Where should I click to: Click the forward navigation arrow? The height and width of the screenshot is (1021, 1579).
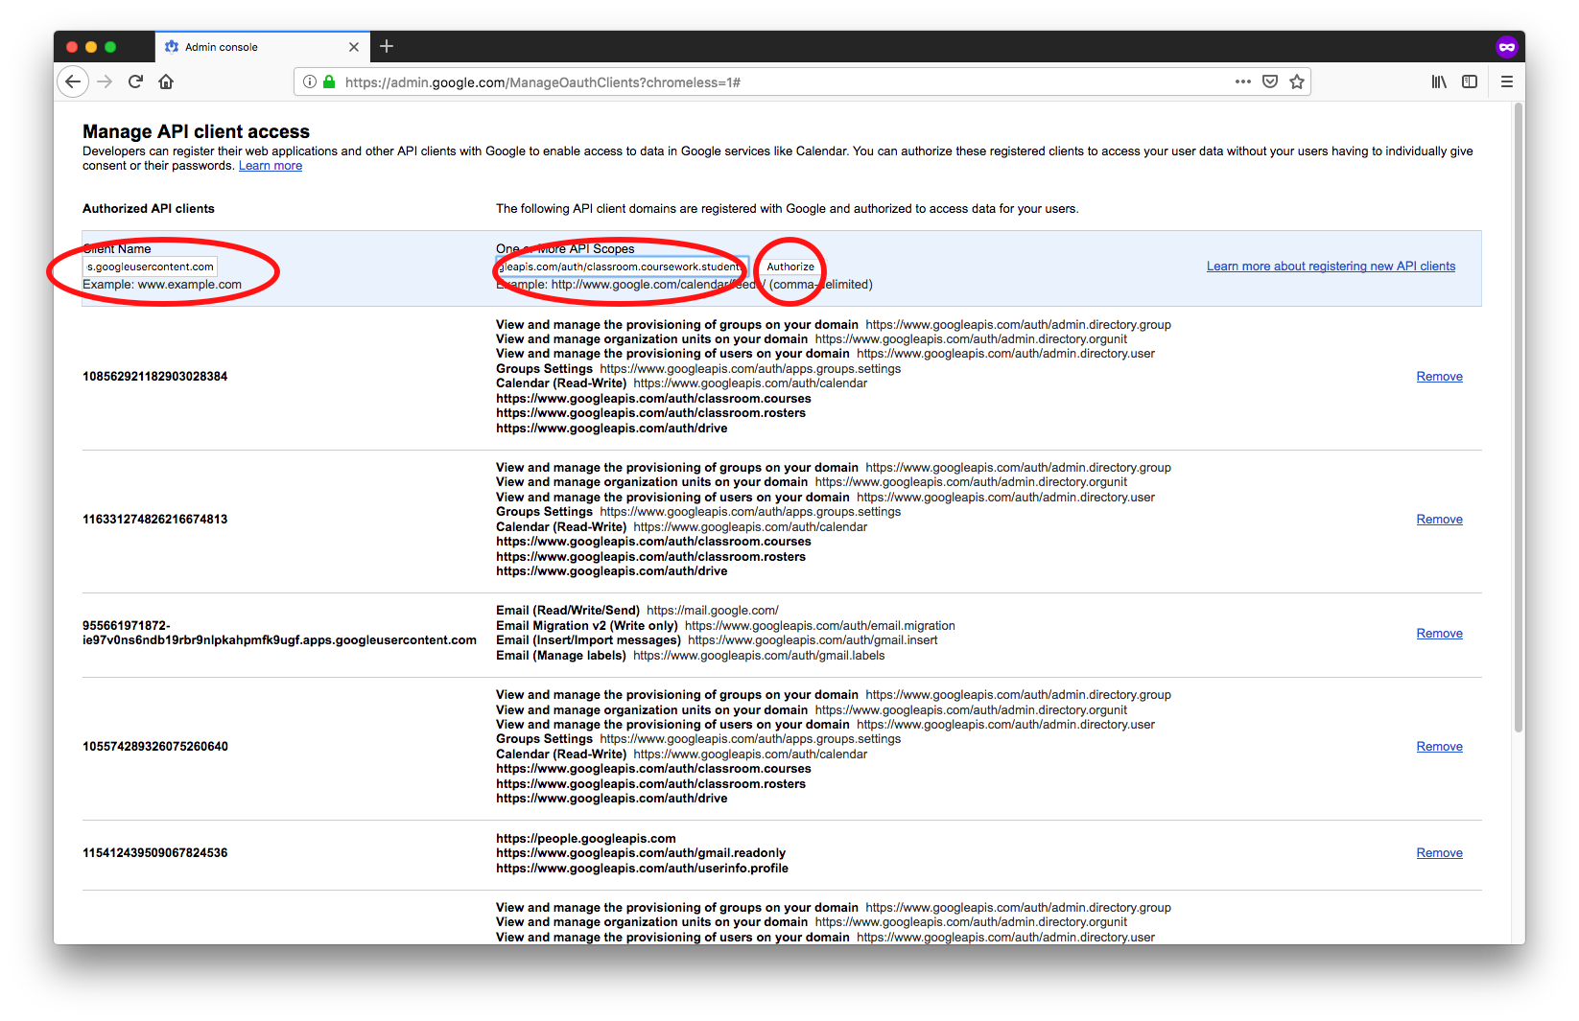(106, 81)
